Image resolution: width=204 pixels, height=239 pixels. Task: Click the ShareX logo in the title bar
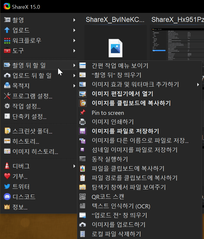click(x=7, y=6)
